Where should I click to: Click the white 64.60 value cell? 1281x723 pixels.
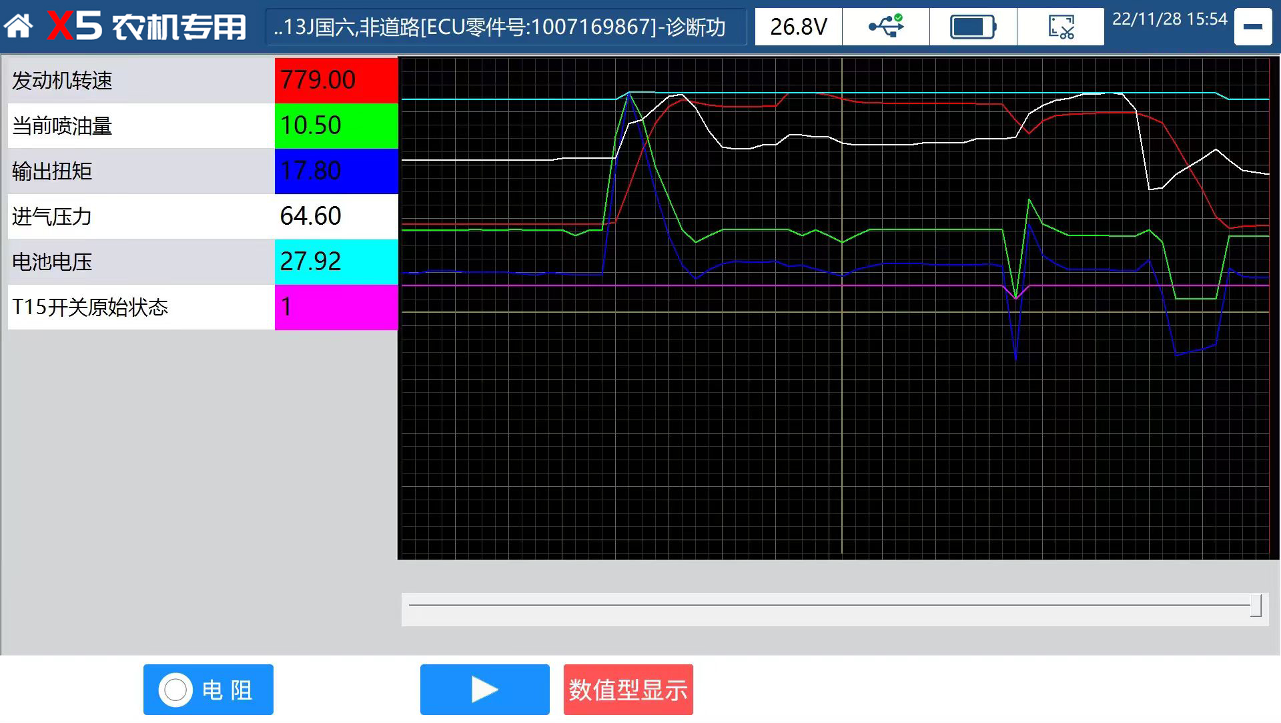(x=336, y=217)
